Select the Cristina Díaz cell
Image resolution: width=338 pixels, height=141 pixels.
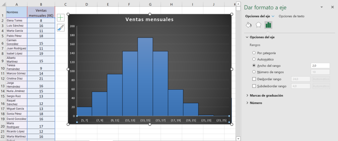click(x=17, y=79)
